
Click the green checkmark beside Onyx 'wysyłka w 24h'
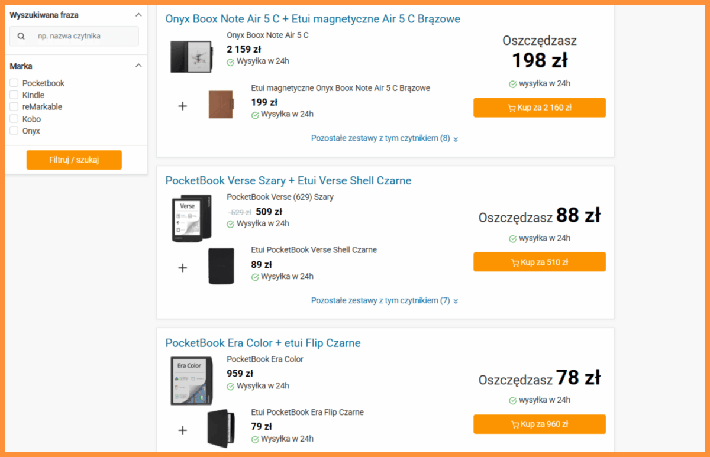pyautogui.click(x=512, y=83)
